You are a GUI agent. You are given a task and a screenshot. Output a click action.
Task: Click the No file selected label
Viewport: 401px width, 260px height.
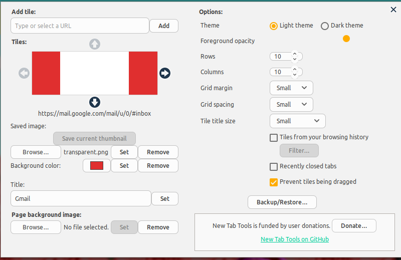point(86,227)
